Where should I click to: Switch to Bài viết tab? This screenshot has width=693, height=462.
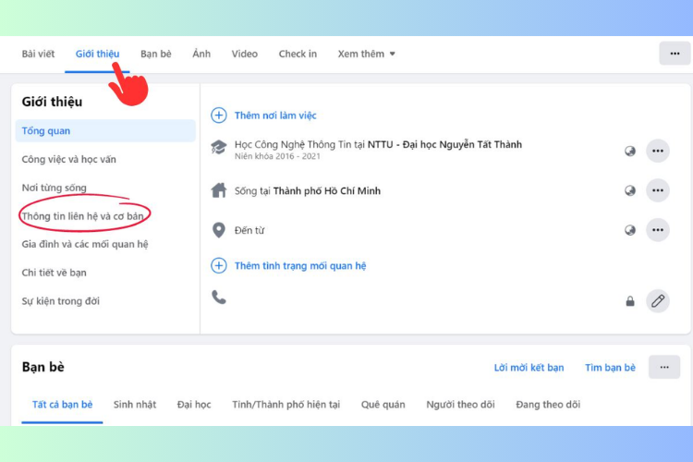[38, 54]
